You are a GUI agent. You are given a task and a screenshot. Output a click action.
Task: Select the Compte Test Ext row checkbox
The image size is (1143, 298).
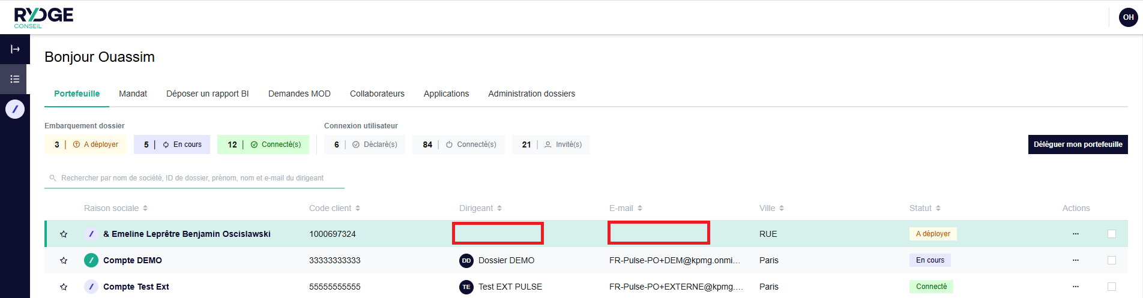(x=1112, y=287)
